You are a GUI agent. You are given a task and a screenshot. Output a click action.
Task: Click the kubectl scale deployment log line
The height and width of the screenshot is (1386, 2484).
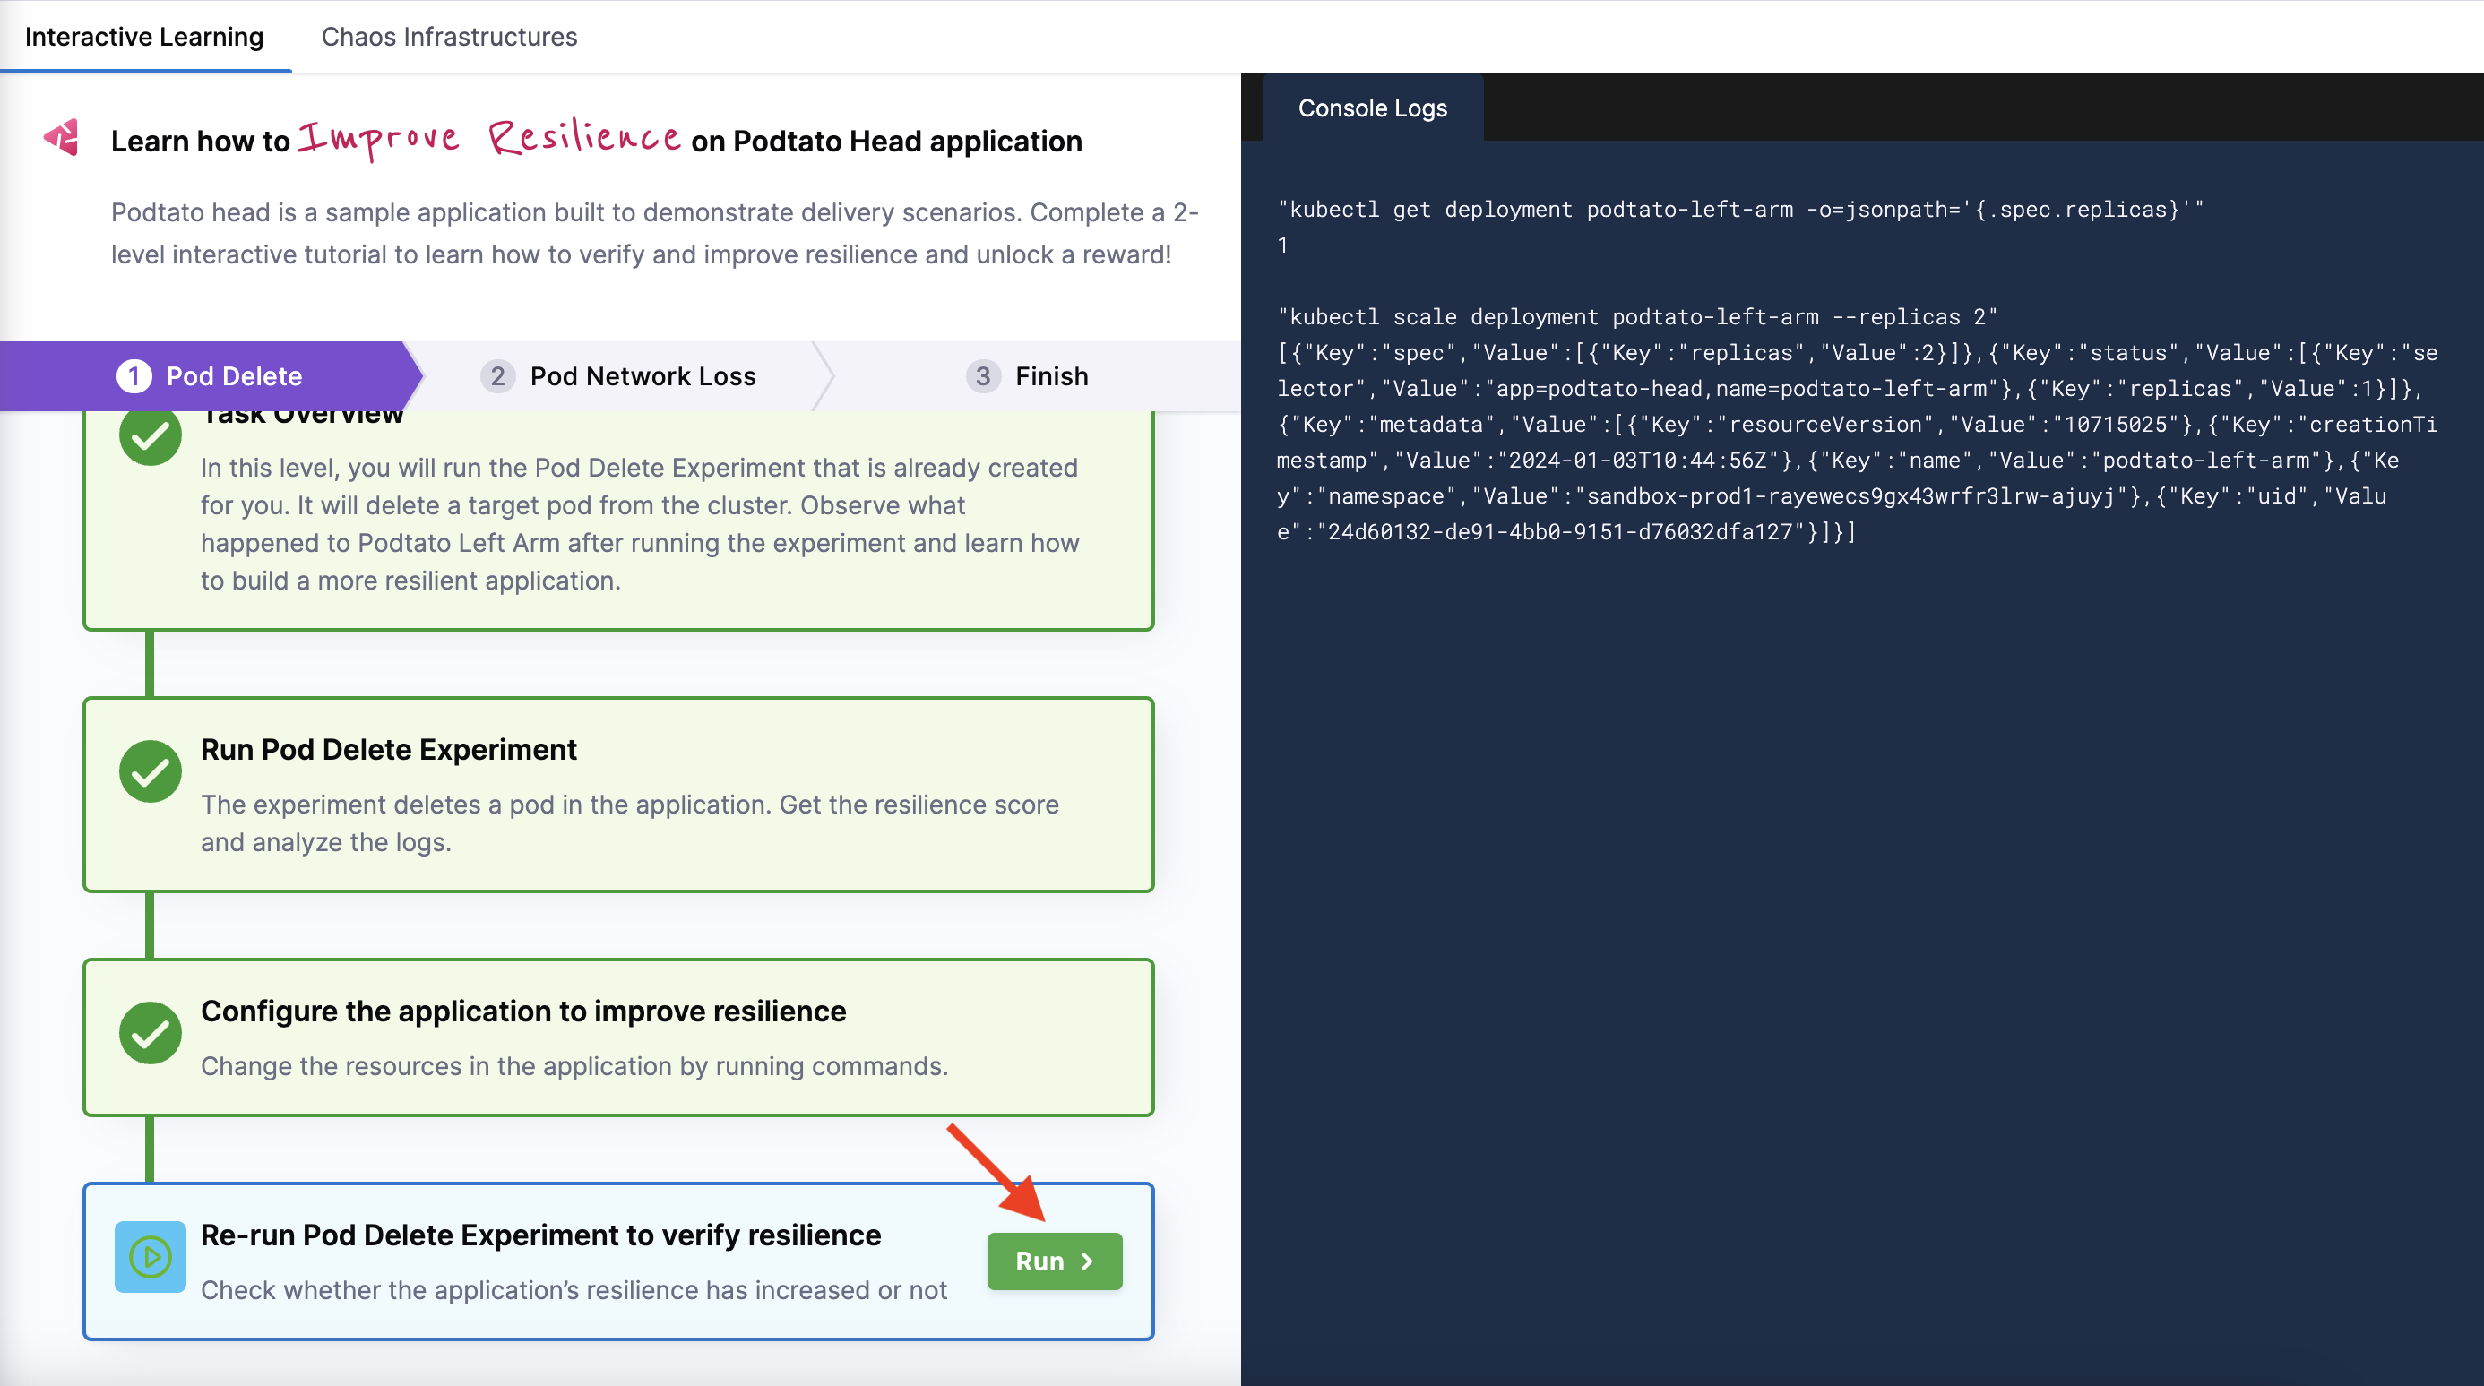point(1636,317)
